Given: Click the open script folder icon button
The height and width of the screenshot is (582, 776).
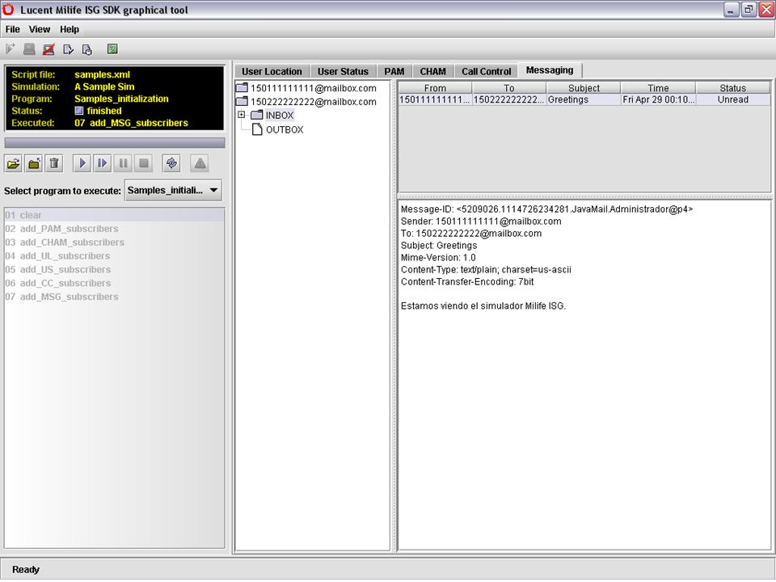Looking at the screenshot, I should [x=14, y=163].
